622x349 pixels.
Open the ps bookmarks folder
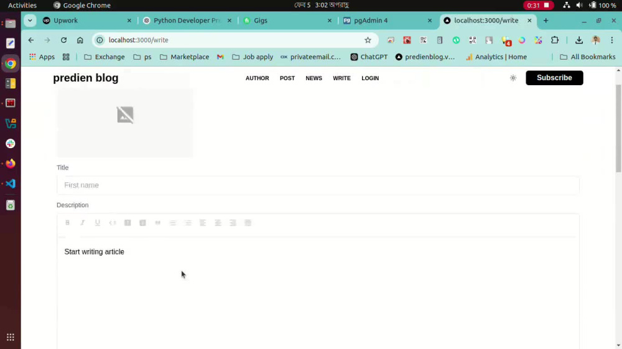tap(142, 57)
